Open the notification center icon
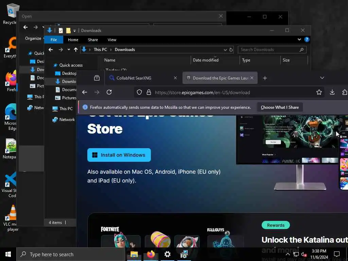The width and height of the screenshot is (348, 261). coord(337,254)
